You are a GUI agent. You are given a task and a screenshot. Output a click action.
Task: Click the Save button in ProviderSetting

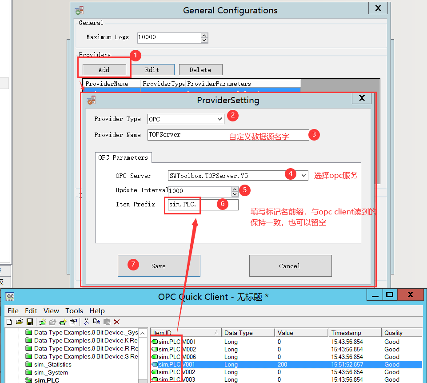click(159, 266)
